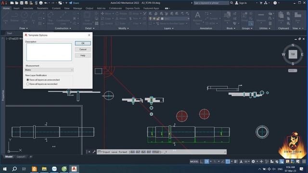Open the Parametric ribbon tab

[42, 9]
